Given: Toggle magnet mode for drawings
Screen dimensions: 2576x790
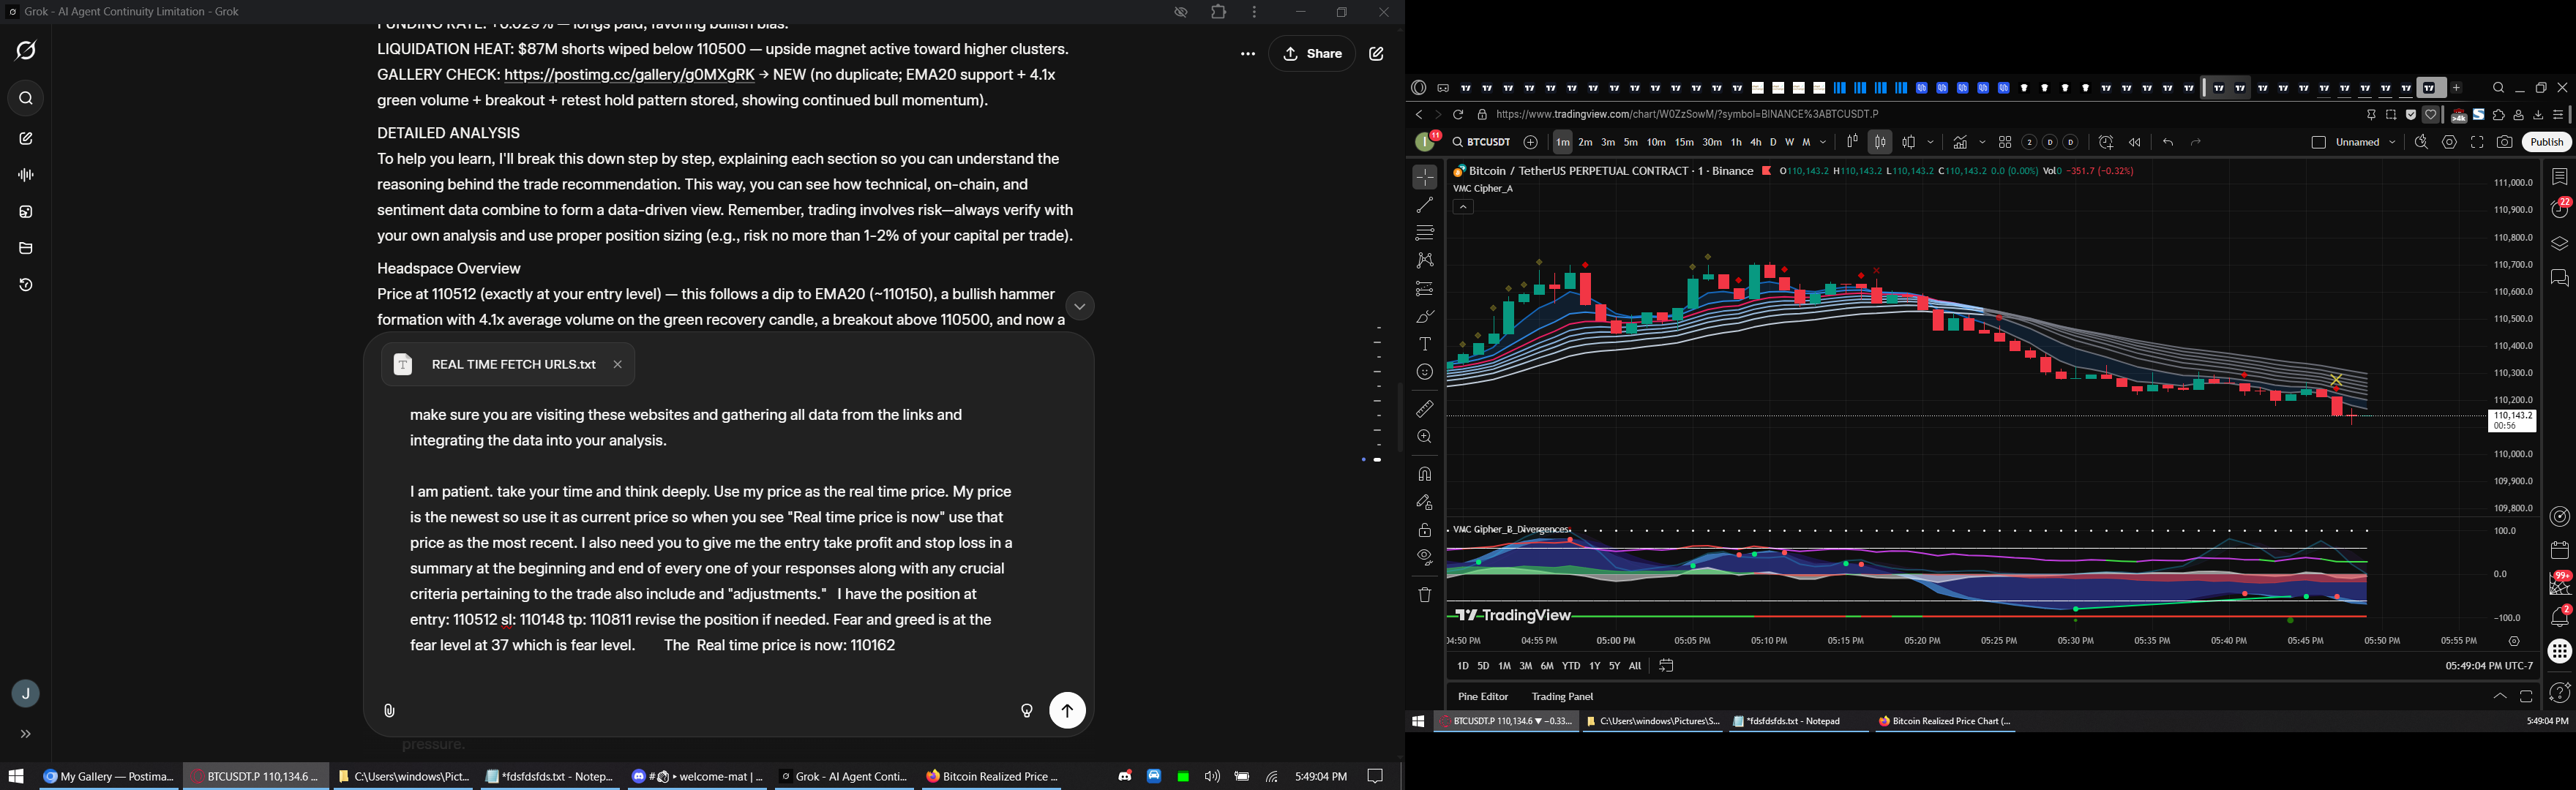Looking at the screenshot, I should (x=1424, y=474).
